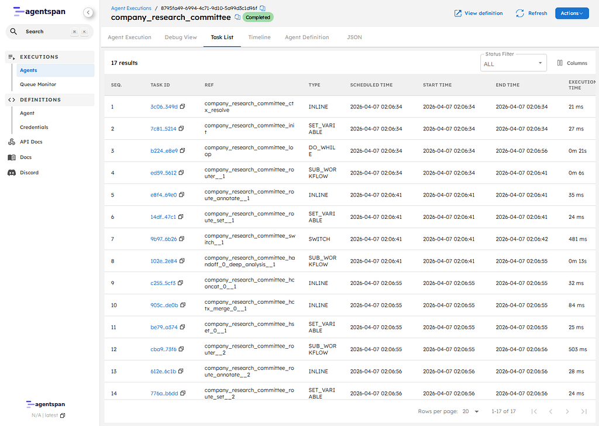The image size is (599, 426).
Task: Expand the Actions dropdown menu
Action: point(572,13)
